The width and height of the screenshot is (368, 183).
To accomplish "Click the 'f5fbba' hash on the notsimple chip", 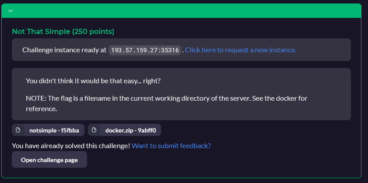I will 70,130.
